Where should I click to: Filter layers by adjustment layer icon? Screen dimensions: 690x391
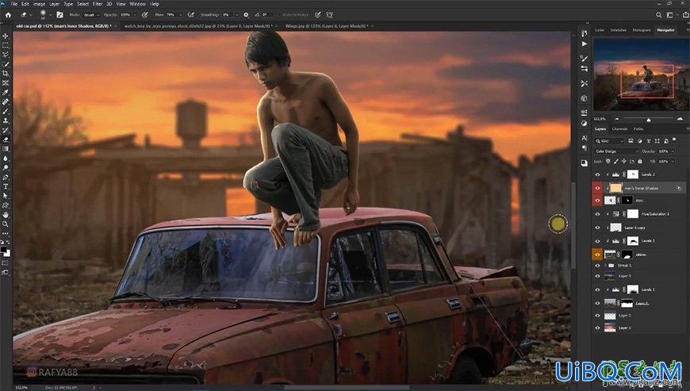tap(640, 140)
